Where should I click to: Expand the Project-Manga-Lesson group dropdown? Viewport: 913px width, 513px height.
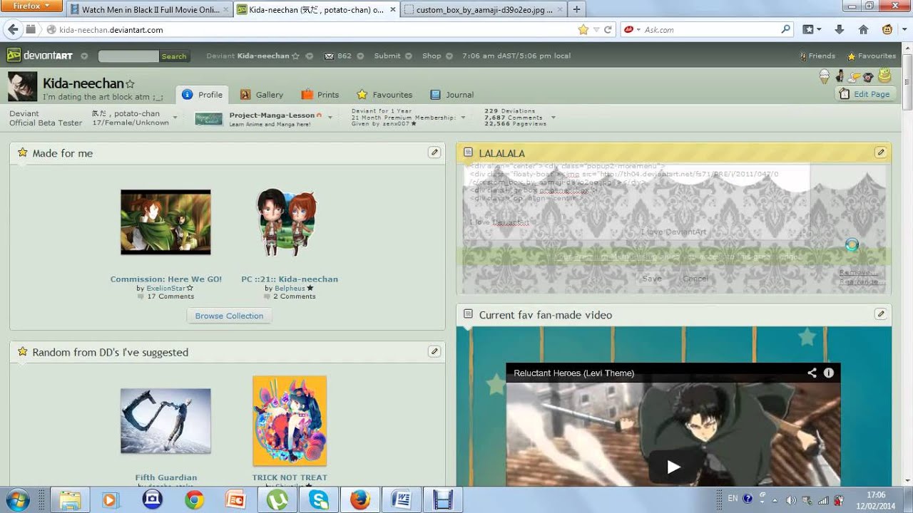point(330,118)
